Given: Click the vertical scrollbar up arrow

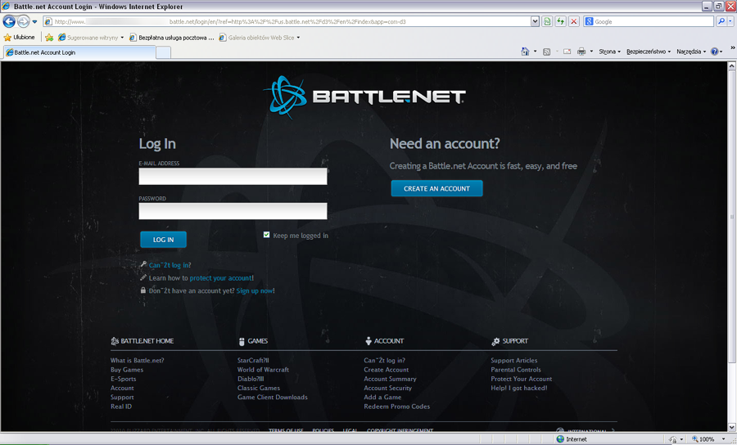Looking at the screenshot, I should coord(732,66).
